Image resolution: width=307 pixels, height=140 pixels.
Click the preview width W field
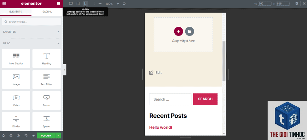click(265, 3)
